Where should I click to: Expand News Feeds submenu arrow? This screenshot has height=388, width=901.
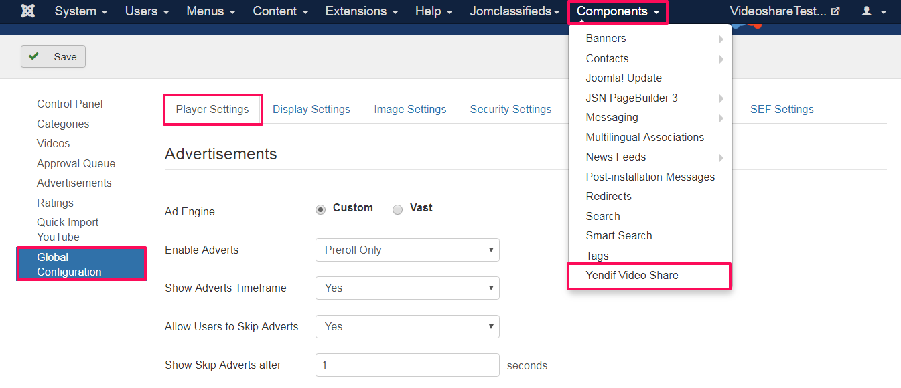click(x=721, y=157)
